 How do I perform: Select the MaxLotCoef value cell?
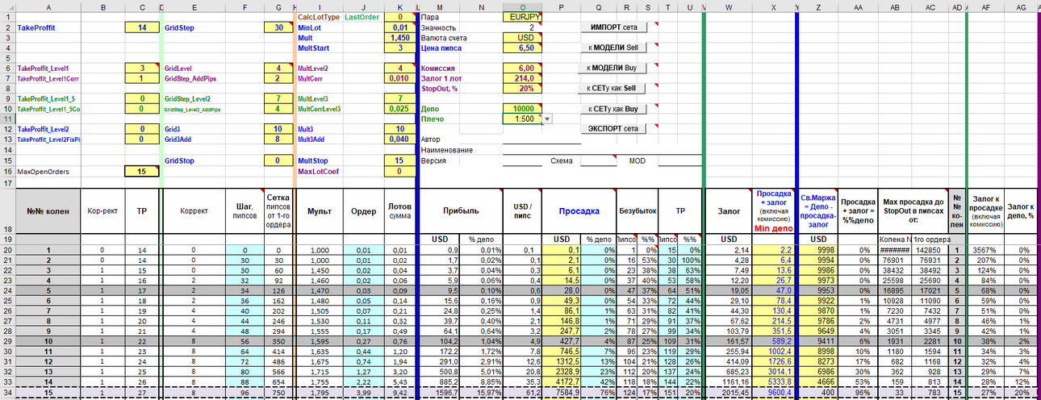(x=399, y=171)
